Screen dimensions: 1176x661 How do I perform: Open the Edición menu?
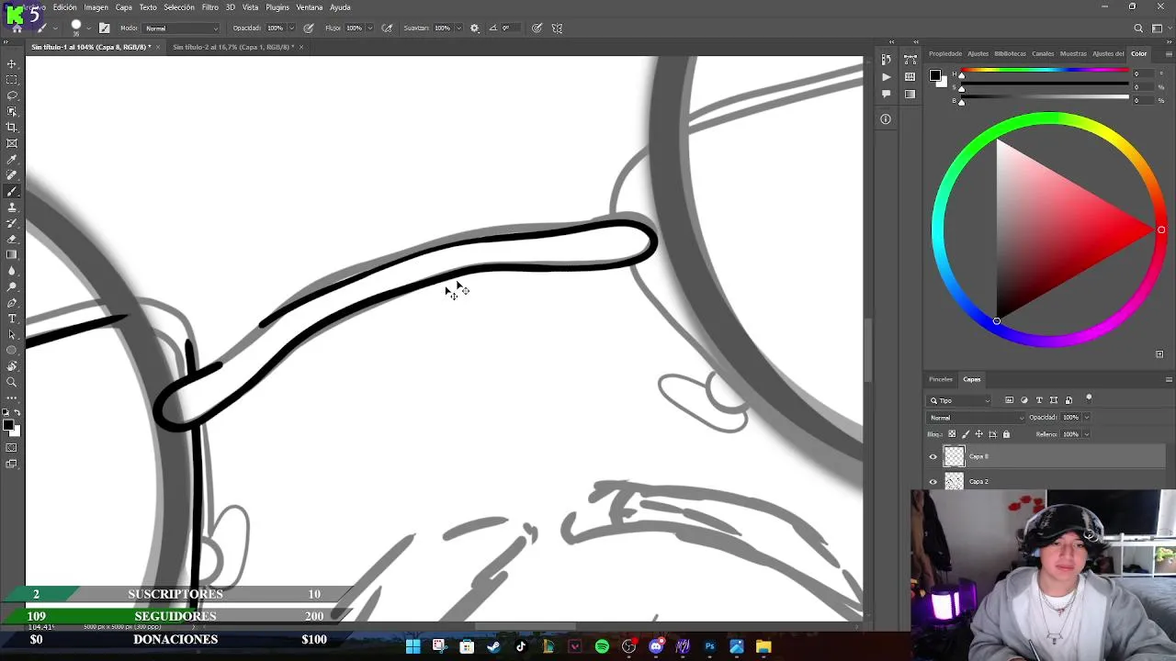pos(65,7)
